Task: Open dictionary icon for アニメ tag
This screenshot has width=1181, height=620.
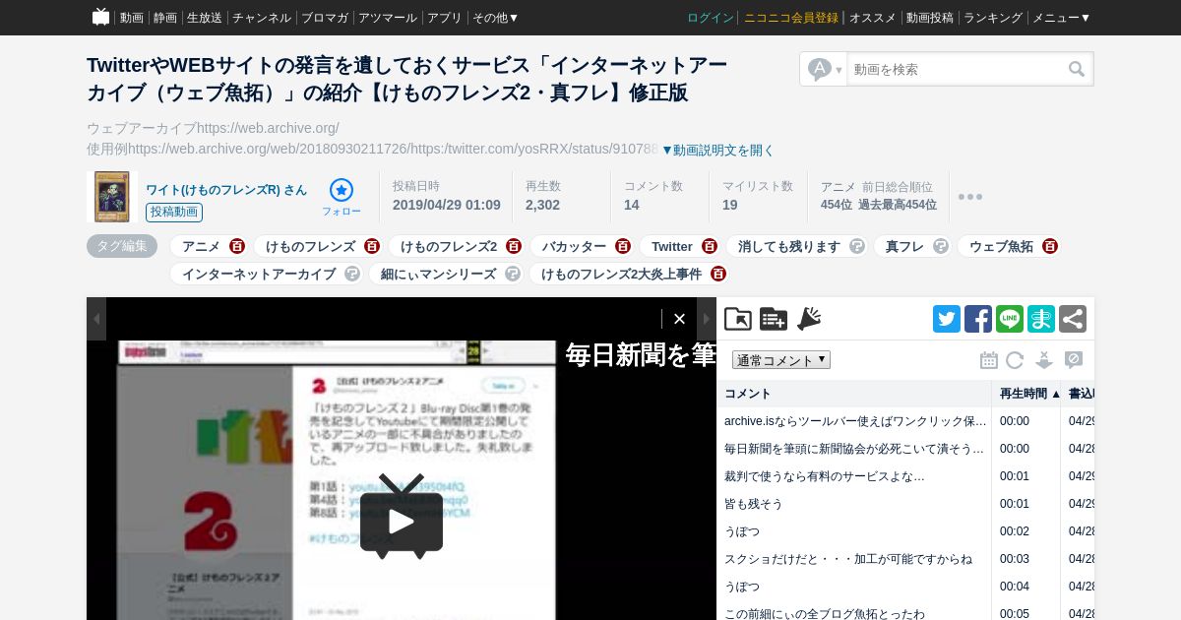Action: point(237,246)
